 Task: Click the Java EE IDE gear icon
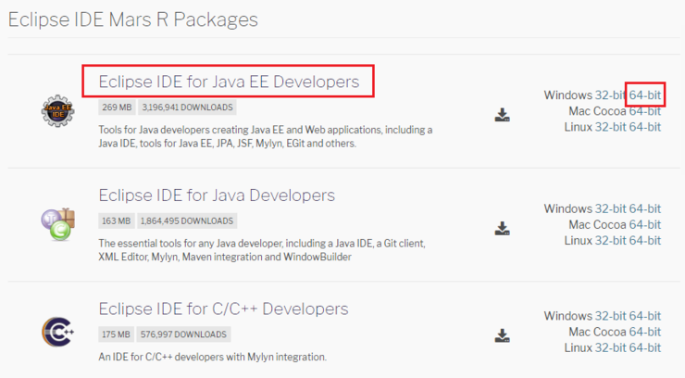click(57, 111)
